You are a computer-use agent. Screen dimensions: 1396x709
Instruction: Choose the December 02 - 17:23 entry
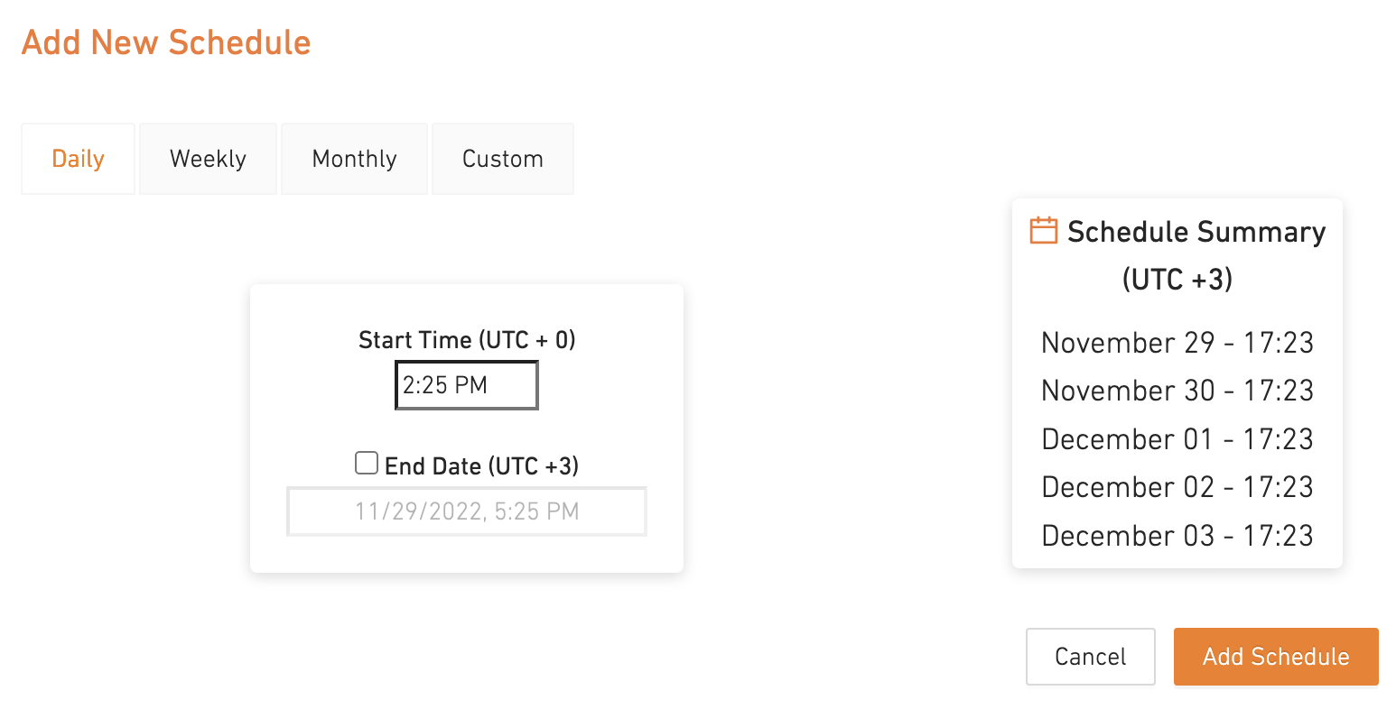(1177, 487)
